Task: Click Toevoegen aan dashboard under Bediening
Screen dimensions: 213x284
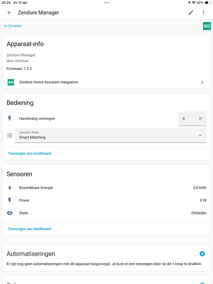Action: coord(29,153)
